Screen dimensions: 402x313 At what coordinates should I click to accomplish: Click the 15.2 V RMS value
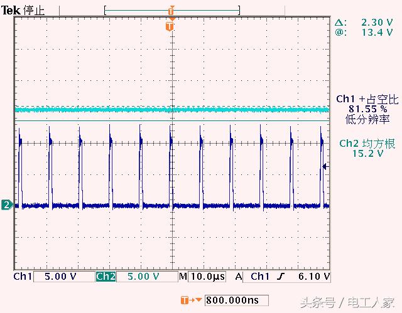(367, 154)
